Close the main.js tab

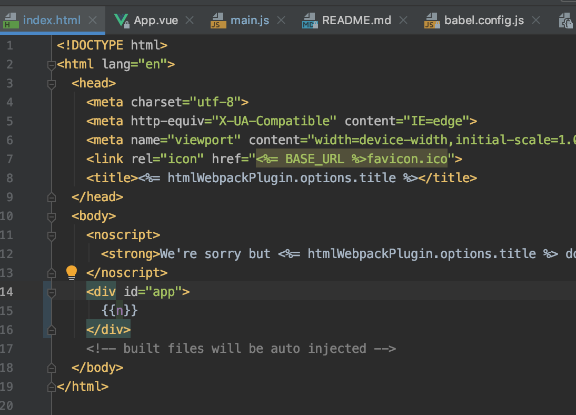click(281, 20)
